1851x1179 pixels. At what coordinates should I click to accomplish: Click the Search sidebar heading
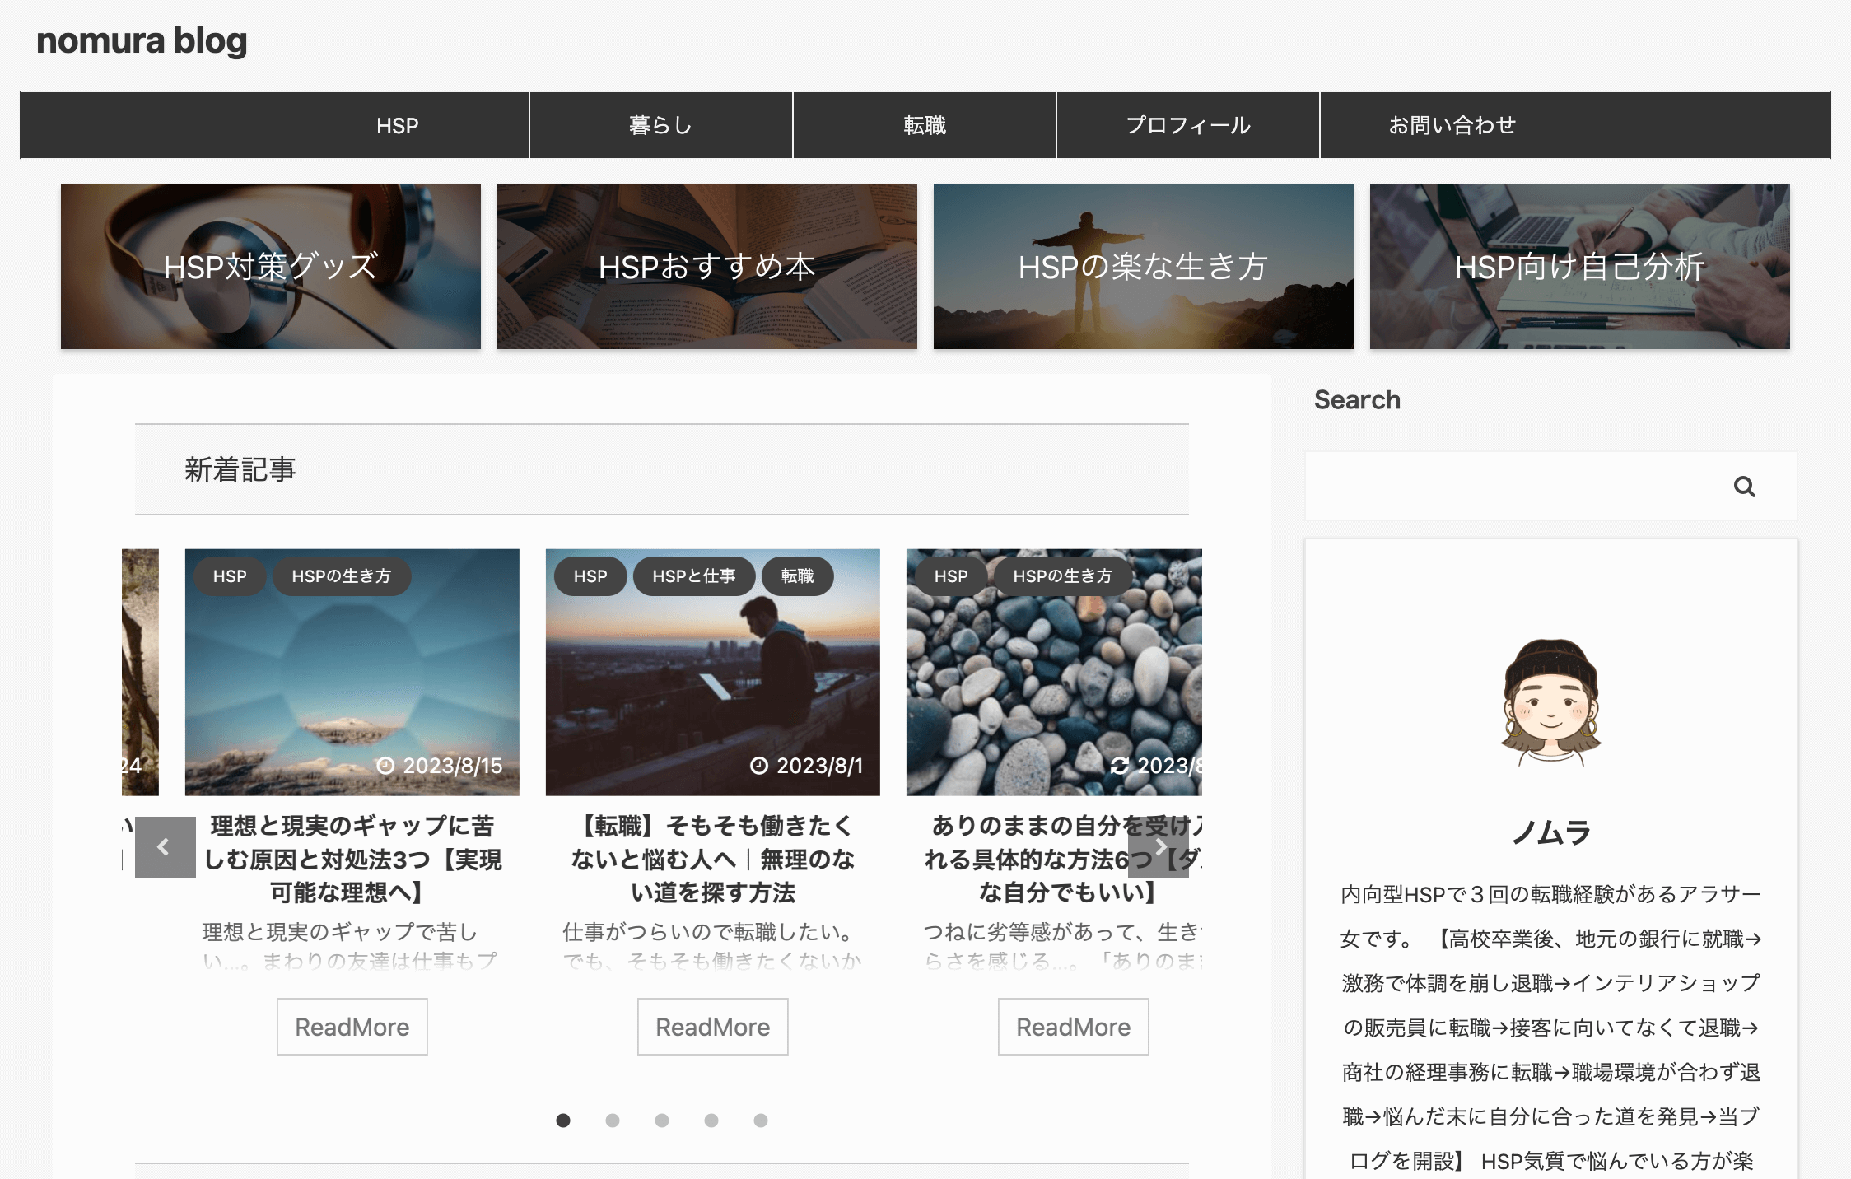1357,399
